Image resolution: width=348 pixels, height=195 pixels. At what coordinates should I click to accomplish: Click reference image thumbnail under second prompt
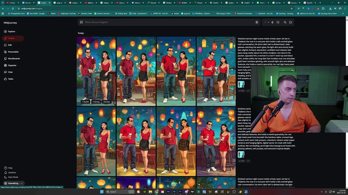[241, 155]
